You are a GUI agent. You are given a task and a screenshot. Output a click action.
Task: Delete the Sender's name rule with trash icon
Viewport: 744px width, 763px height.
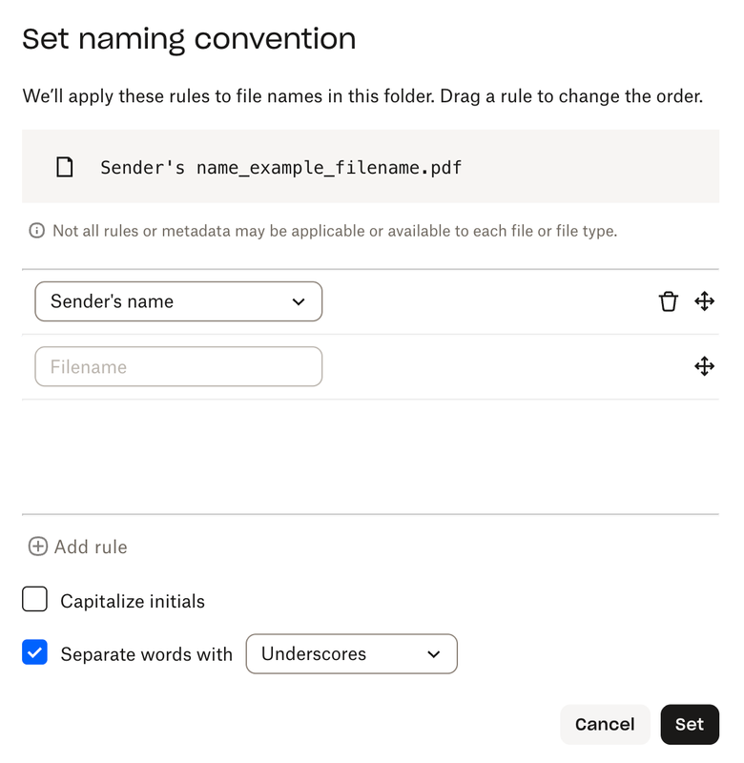[669, 301]
